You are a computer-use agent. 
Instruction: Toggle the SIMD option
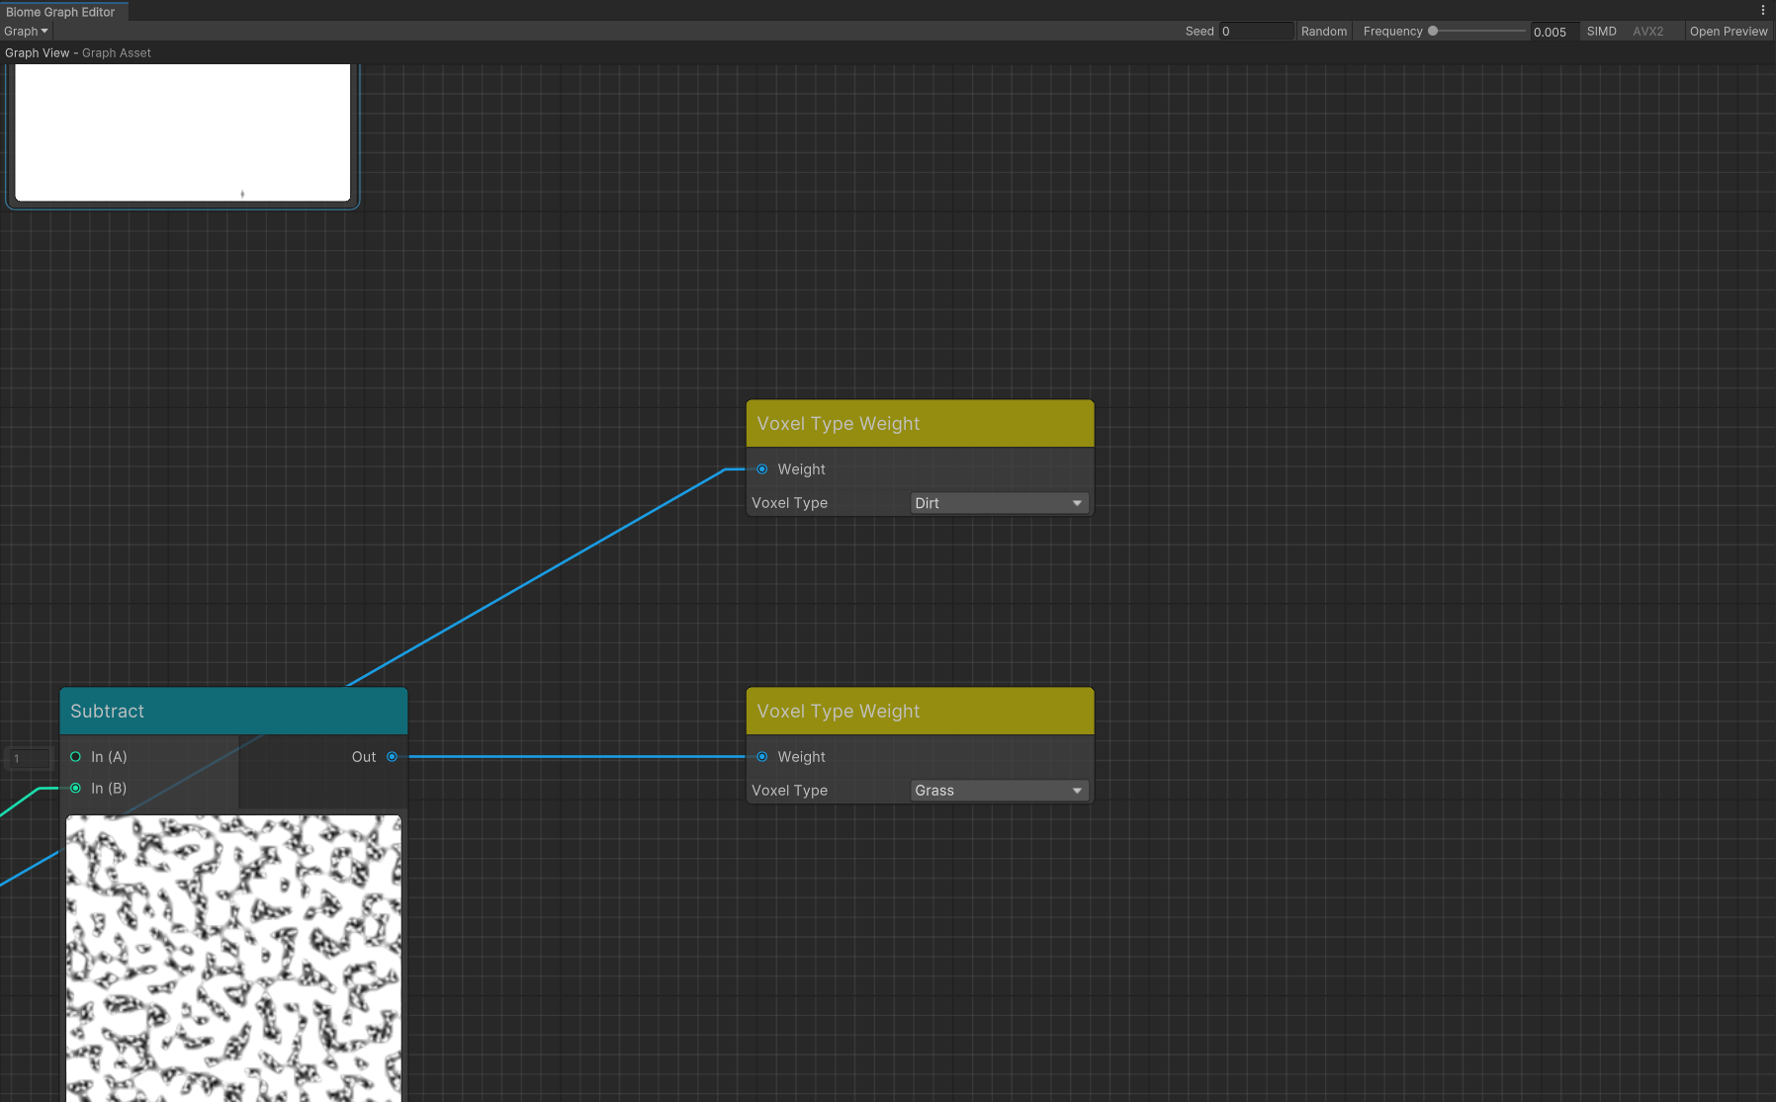pos(1601,32)
